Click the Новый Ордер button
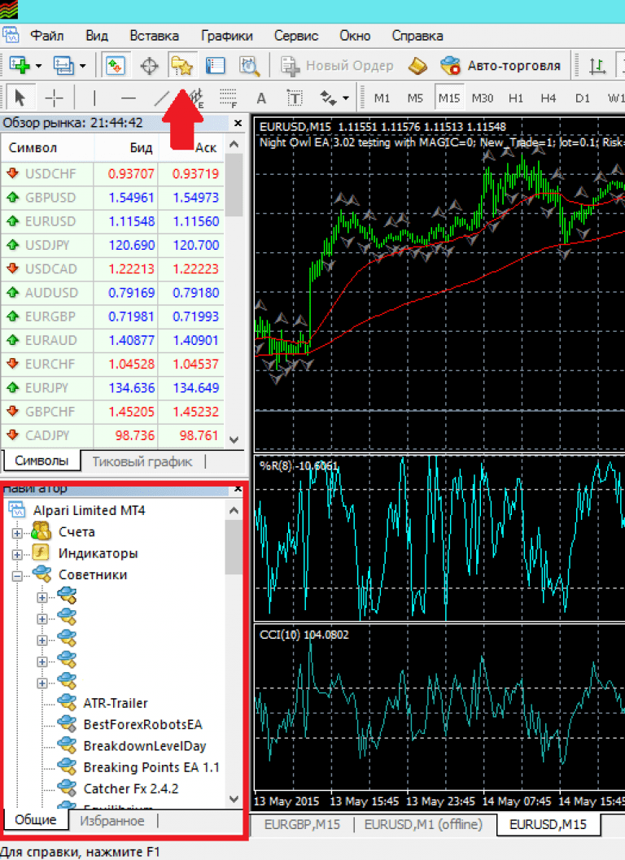This screenshot has width=625, height=860. click(x=337, y=66)
